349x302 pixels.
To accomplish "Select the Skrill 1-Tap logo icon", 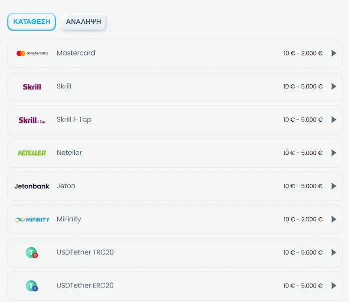I will click(x=32, y=120).
